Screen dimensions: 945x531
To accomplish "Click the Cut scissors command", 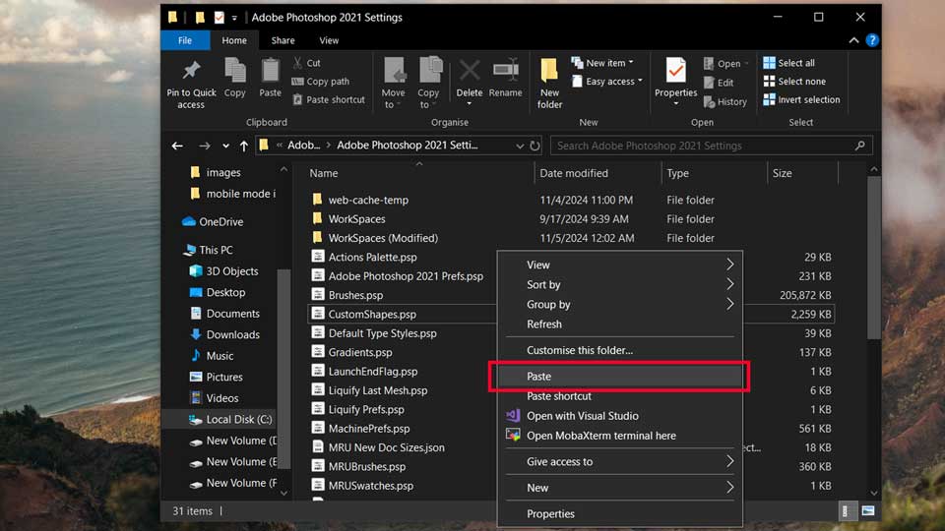I will click(x=306, y=63).
